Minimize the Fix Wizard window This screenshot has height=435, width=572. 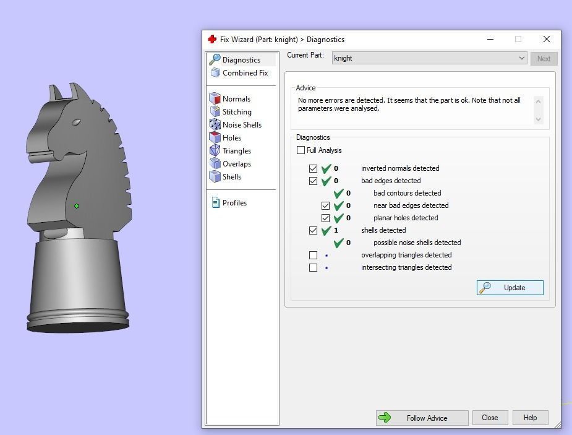[490, 39]
